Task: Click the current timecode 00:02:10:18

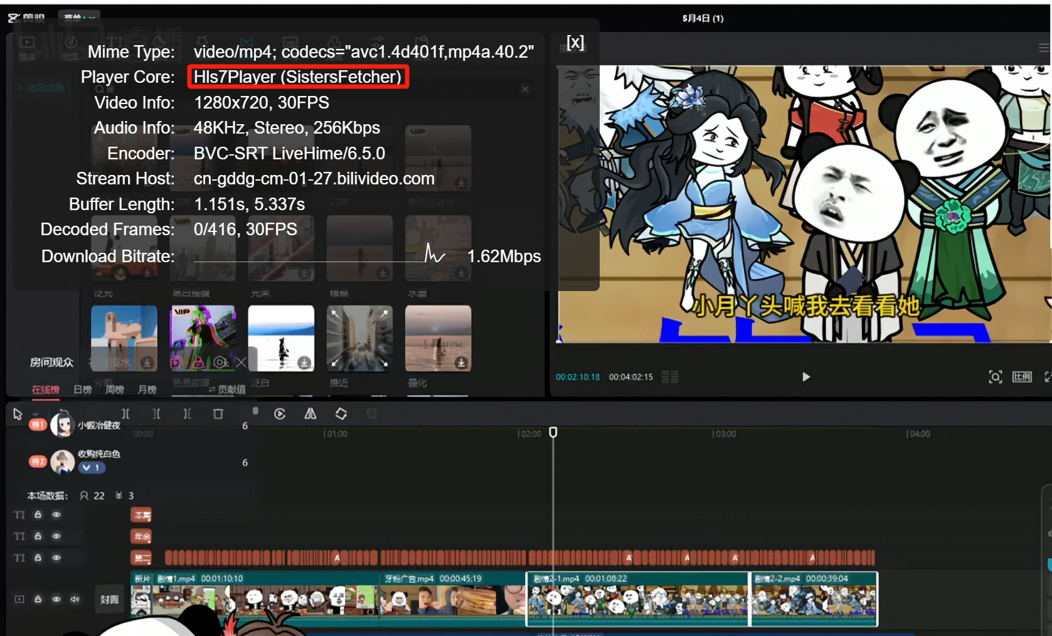Action: coord(578,377)
